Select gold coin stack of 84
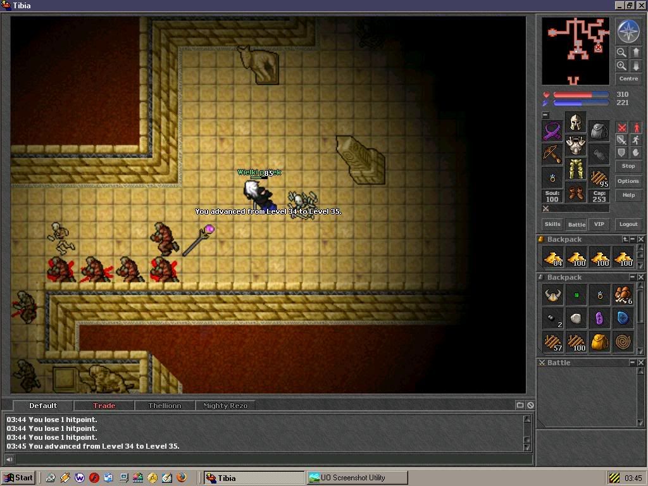 click(552, 258)
